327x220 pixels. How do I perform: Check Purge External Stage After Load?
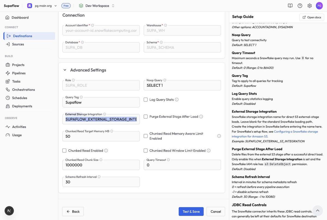coord(146,116)
